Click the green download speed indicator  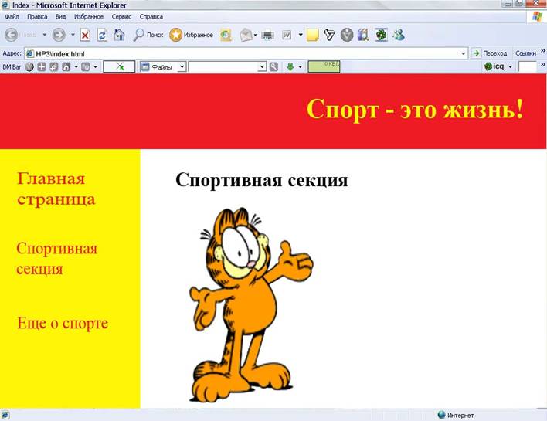point(324,66)
